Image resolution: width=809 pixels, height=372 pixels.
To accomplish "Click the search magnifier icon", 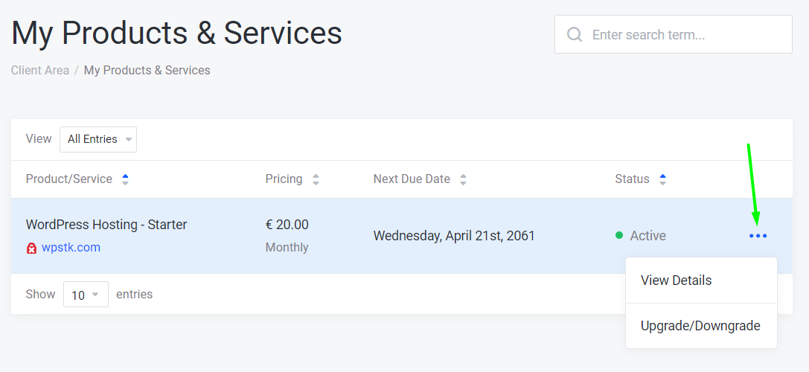I will click(x=575, y=35).
